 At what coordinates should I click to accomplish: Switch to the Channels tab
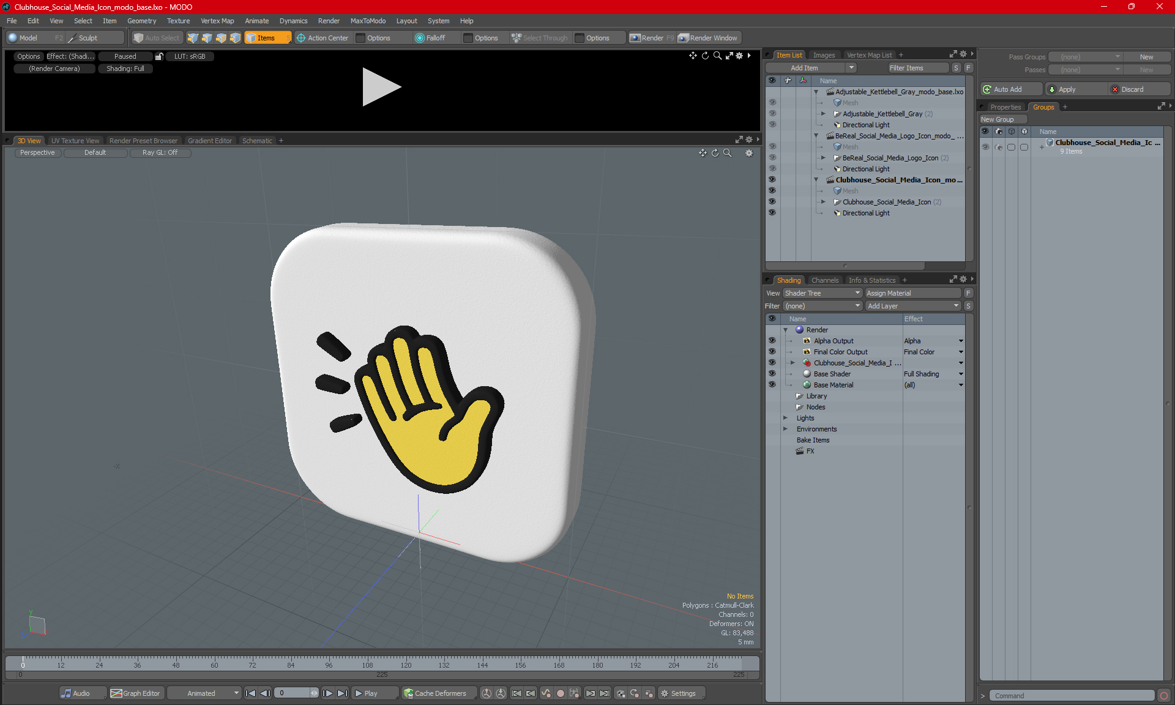[824, 280]
